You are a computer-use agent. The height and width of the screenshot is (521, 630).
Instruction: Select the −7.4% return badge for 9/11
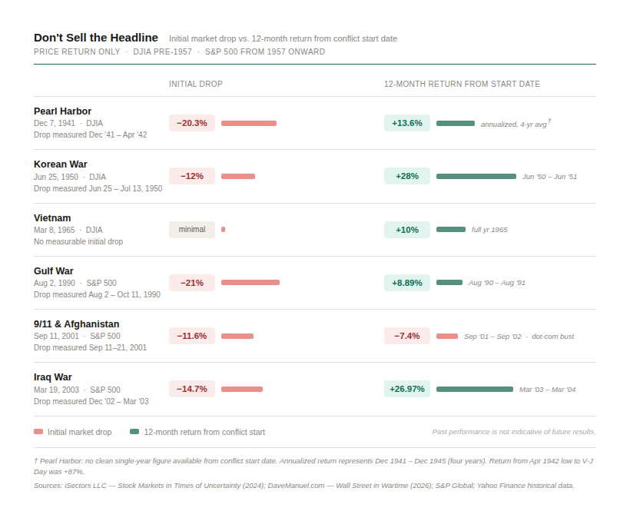[407, 336]
